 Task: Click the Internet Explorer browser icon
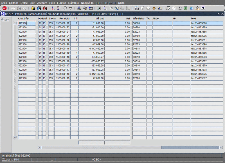[192, 8]
